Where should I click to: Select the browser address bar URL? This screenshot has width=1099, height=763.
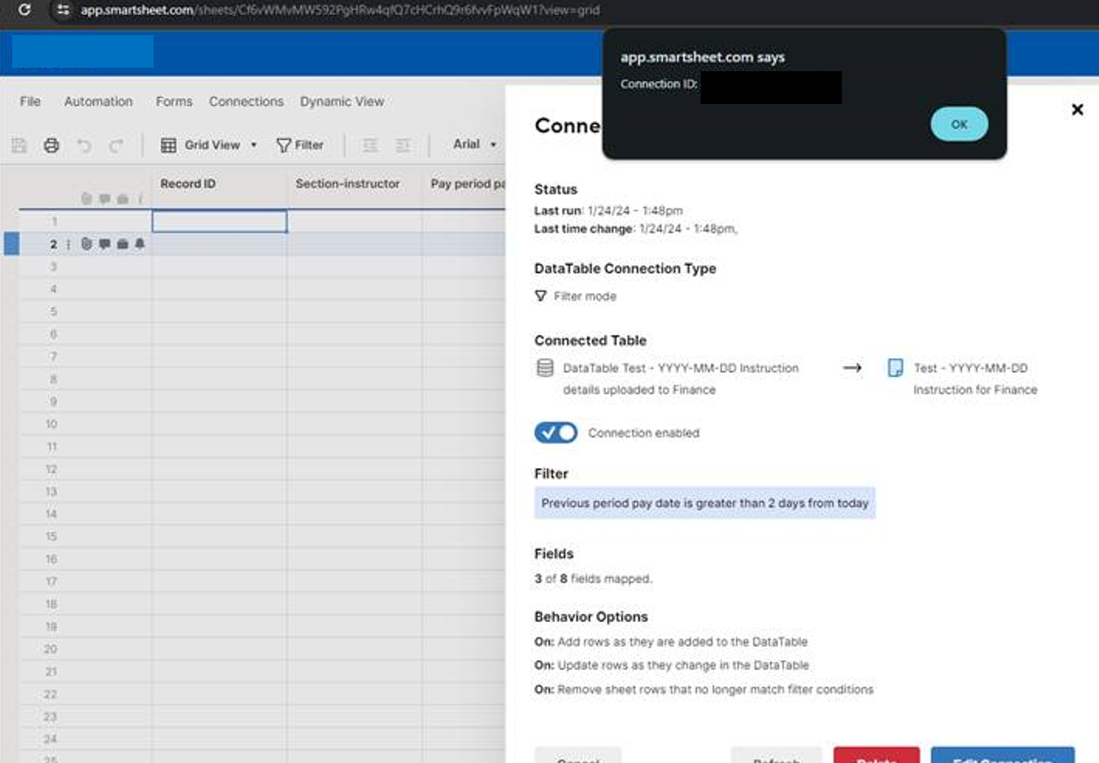point(340,9)
